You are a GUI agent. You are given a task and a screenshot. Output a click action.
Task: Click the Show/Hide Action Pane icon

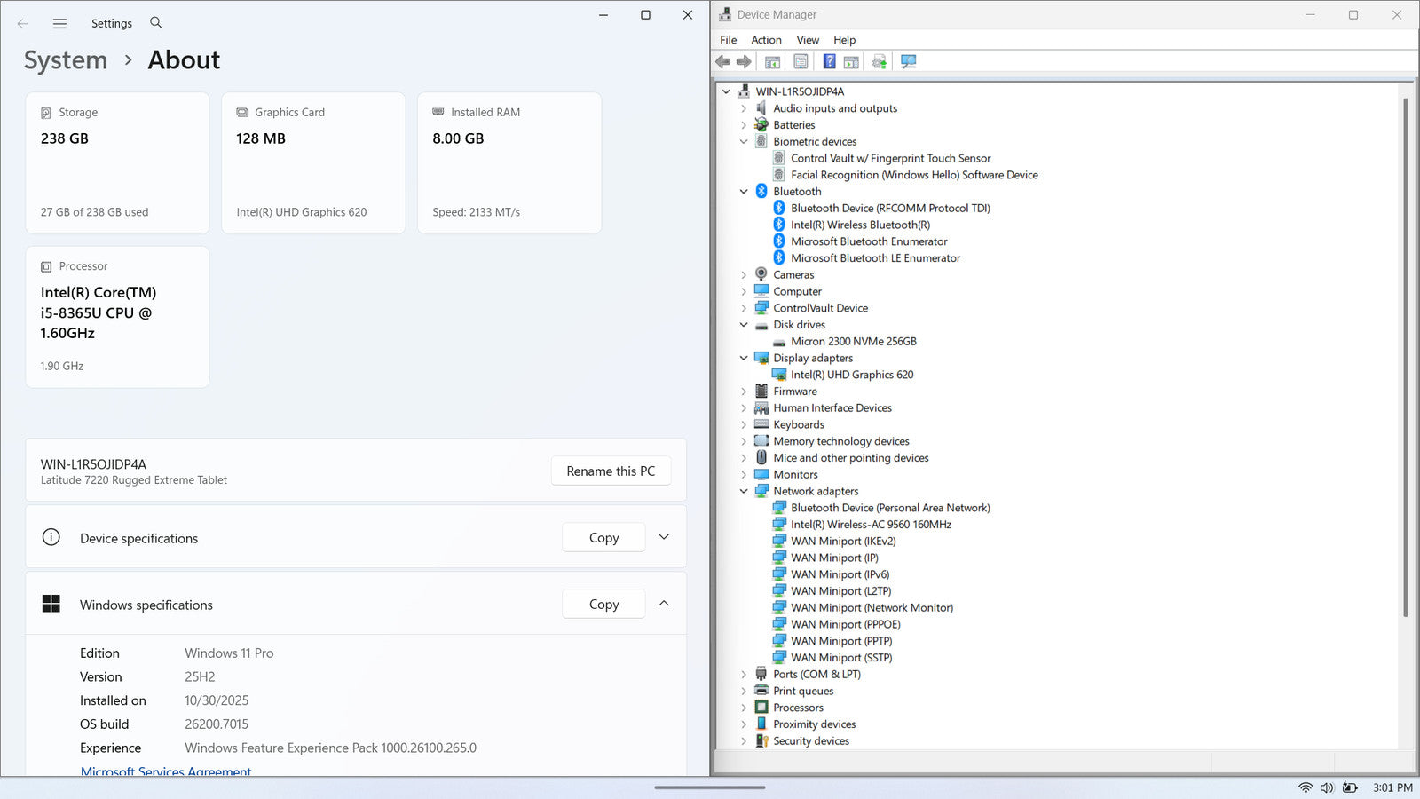click(x=851, y=61)
